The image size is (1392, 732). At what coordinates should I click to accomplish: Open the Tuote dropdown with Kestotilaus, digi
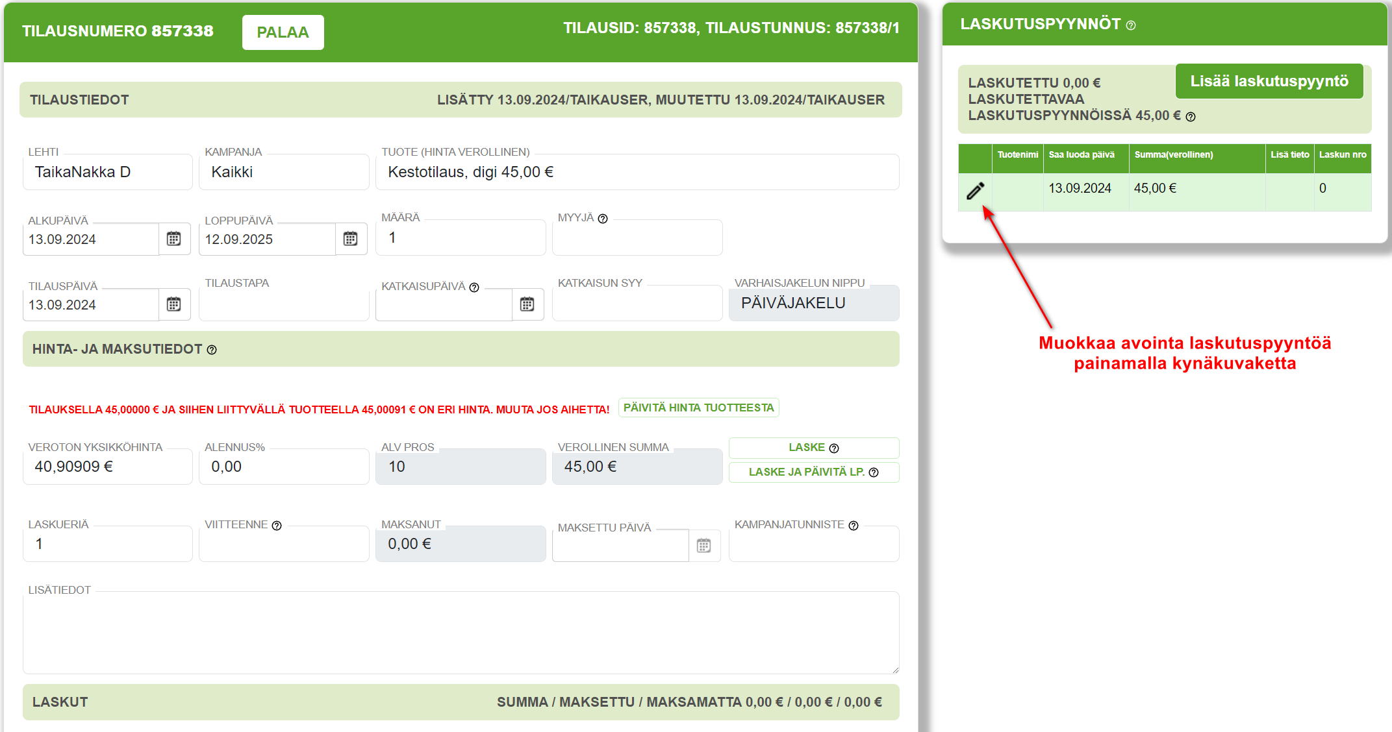pyautogui.click(x=637, y=172)
